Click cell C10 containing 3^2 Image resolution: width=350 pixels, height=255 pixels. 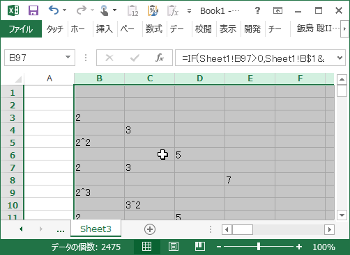(x=149, y=204)
